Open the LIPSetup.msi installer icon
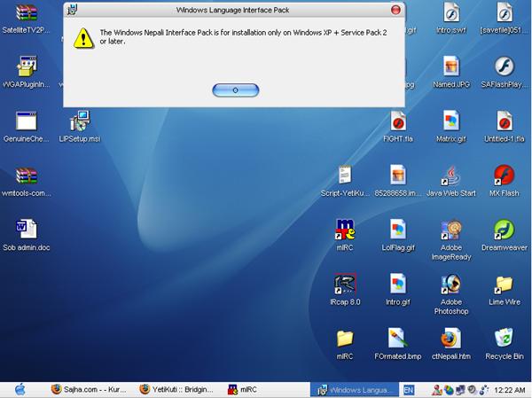The width and height of the screenshot is (532, 398). click(x=80, y=121)
